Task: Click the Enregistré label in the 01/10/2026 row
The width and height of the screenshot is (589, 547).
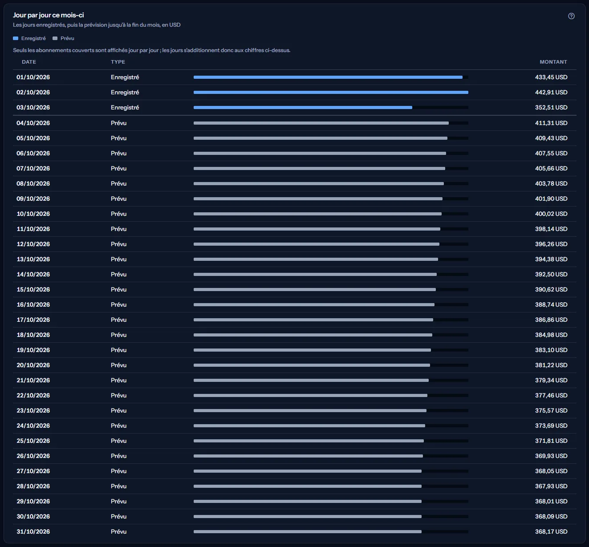Action: point(125,77)
